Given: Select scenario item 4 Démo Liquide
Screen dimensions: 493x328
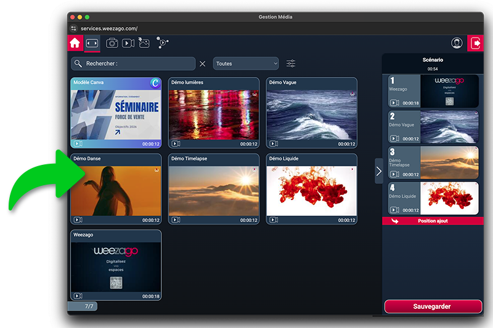Looking at the screenshot, I should pos(433,198).
